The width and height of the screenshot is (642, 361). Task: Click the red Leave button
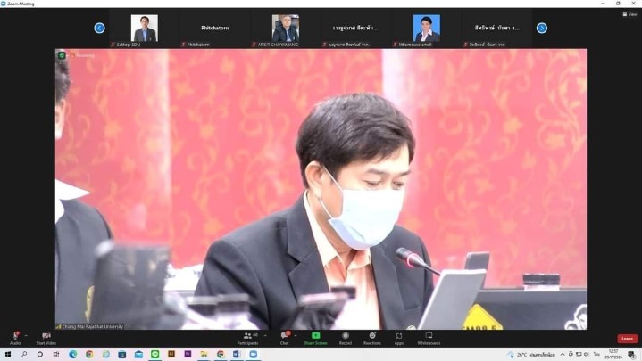(x=627, y=339)
